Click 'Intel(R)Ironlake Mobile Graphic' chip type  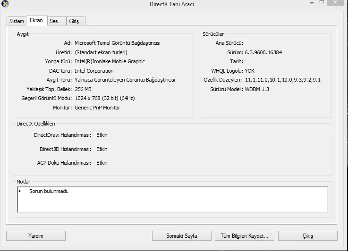(110, 61)
